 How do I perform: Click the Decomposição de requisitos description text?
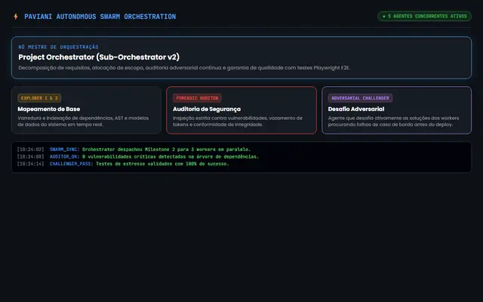[x=184, y=68]
